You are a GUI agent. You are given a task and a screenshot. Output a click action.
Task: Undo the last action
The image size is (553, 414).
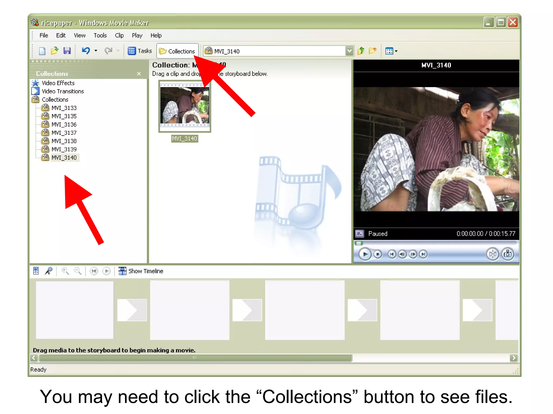click(86, 51)
